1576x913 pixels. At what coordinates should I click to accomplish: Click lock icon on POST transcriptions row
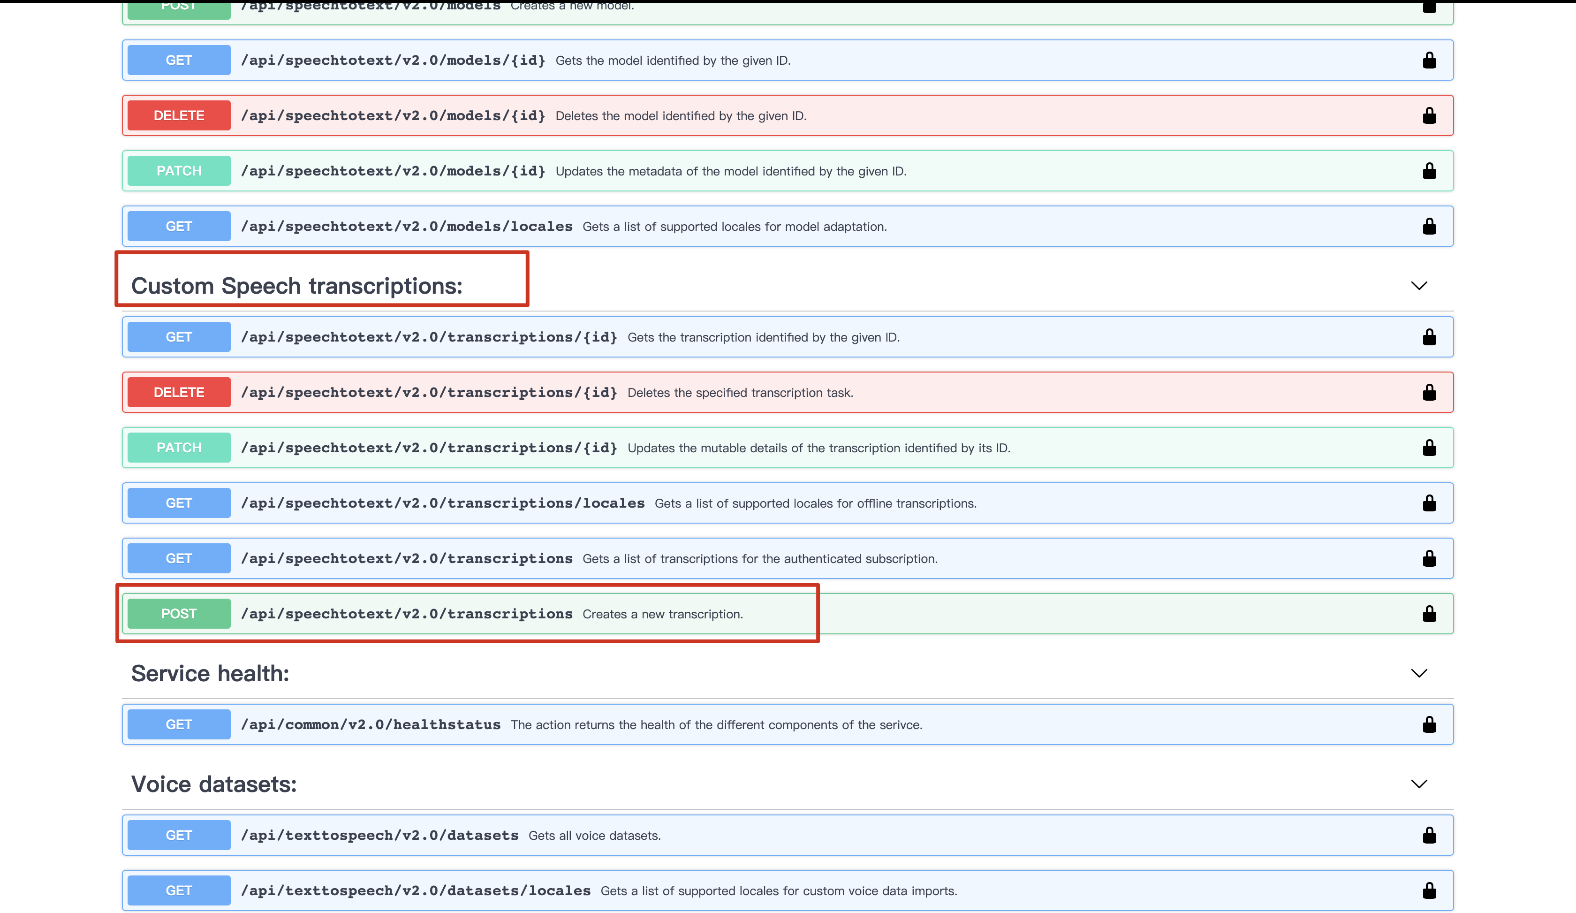point(1429,614)
